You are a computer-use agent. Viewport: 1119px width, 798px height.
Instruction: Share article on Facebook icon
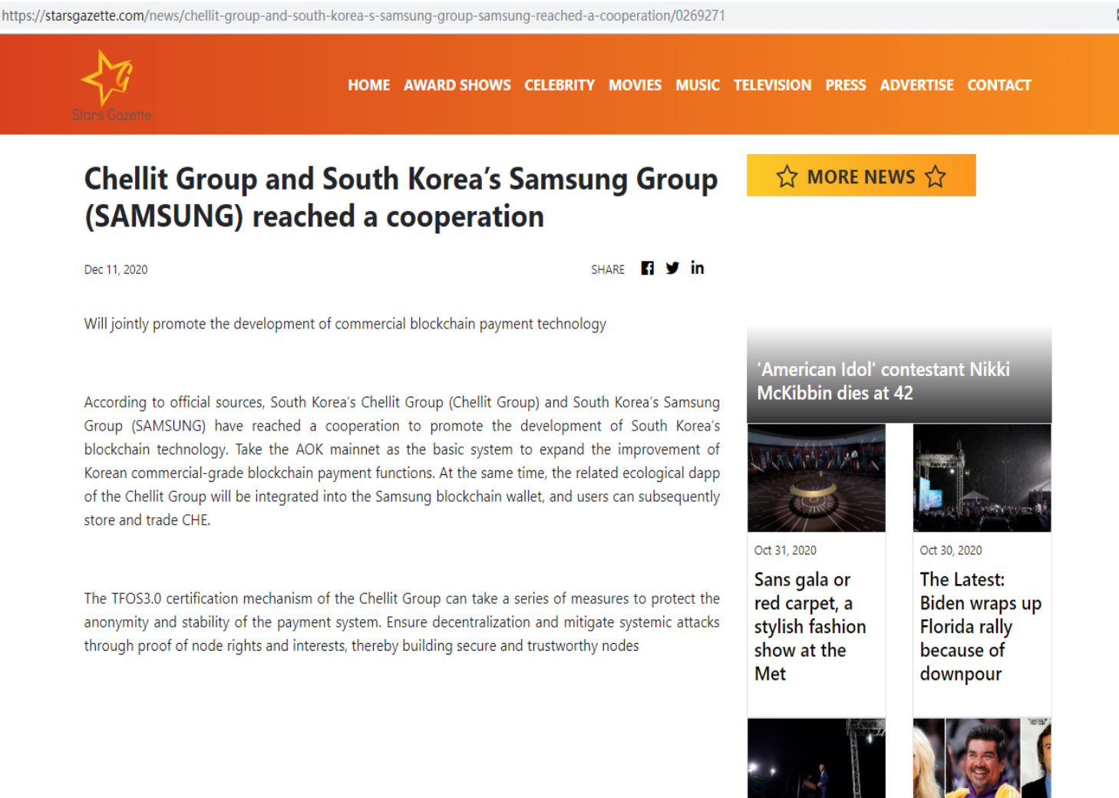[x=648, y=268]
